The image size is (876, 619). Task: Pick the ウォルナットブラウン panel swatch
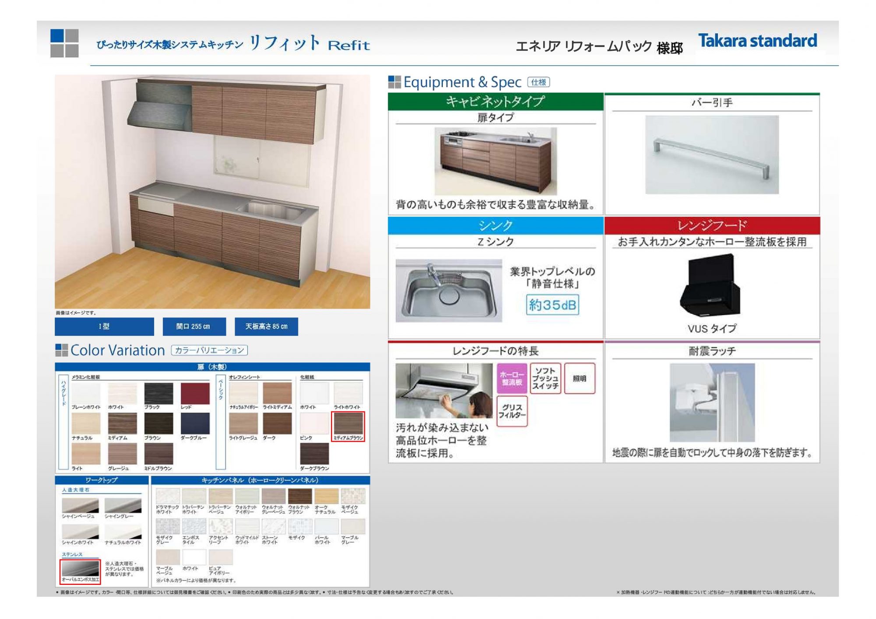click(x=300, y=496)
